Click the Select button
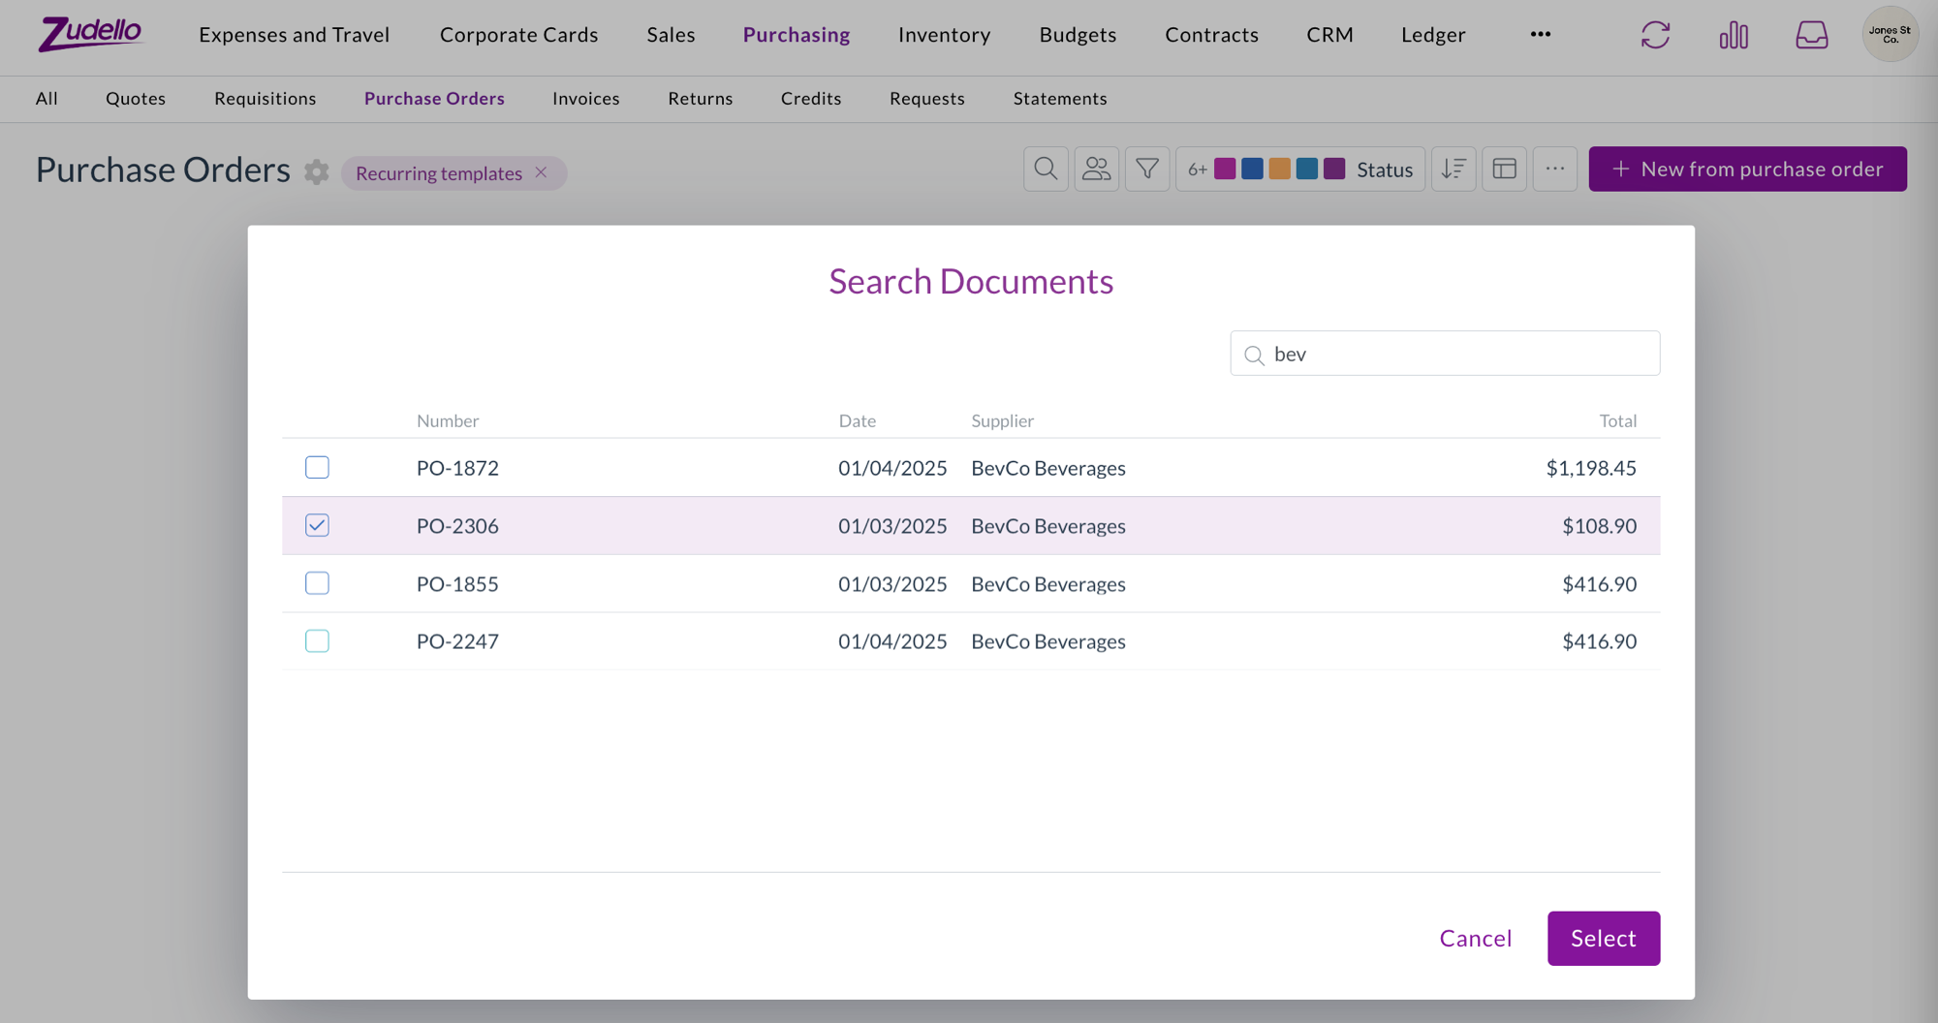The height and width of the screenshot is (1023, 1938). click(1603, 938)
